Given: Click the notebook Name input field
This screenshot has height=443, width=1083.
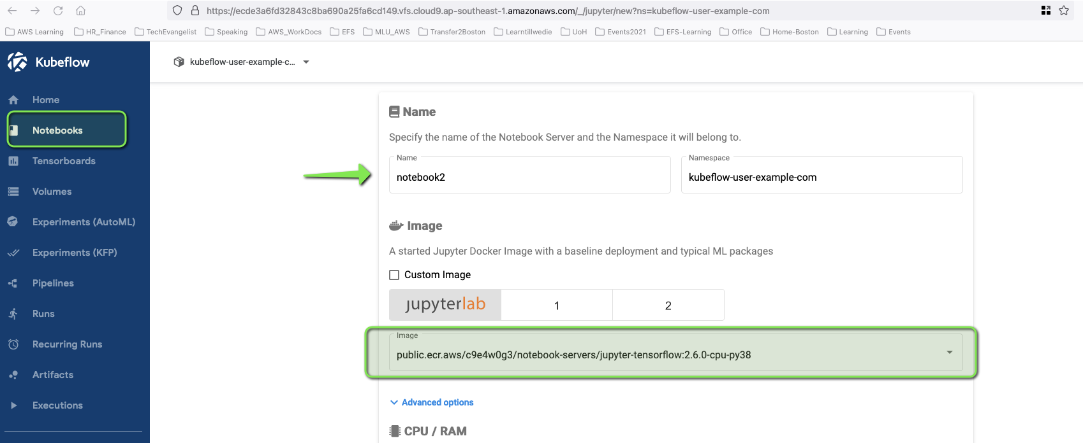Looking at the screenshot, I should click(x=530, y=175).
